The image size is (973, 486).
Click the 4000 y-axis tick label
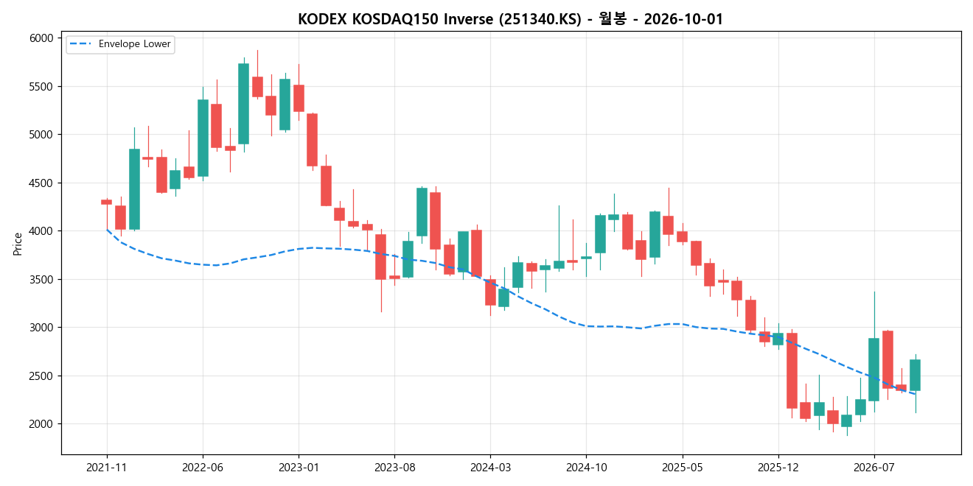point(42,231)
